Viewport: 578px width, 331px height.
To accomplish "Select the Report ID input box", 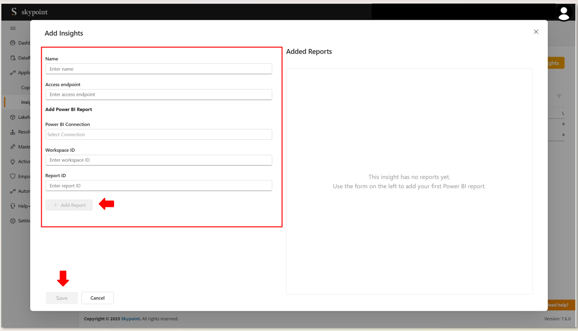I will tap(159, 186).
